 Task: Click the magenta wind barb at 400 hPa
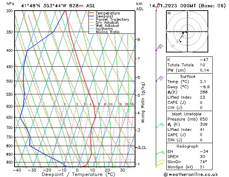tap(159, 47)
